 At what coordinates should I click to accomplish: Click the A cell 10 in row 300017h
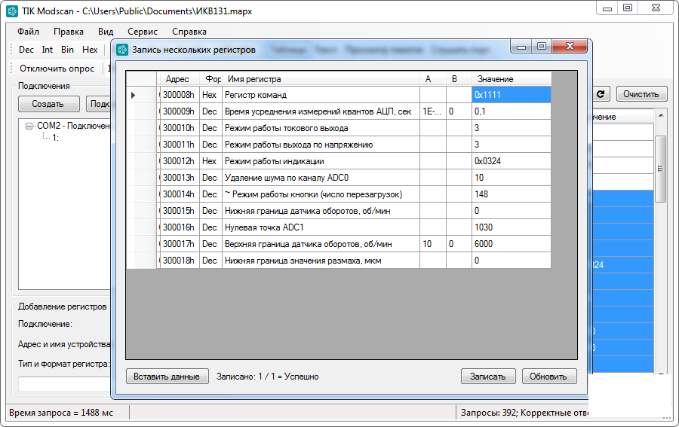tap(432, 244)
